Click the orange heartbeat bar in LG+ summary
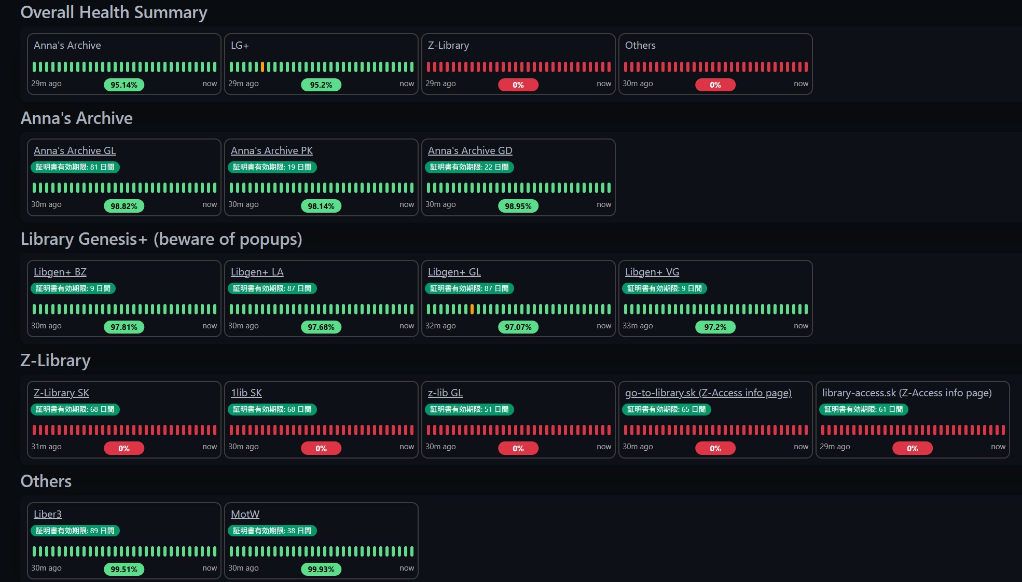Screen dimensions: 1022x582 tap(263, 67)
